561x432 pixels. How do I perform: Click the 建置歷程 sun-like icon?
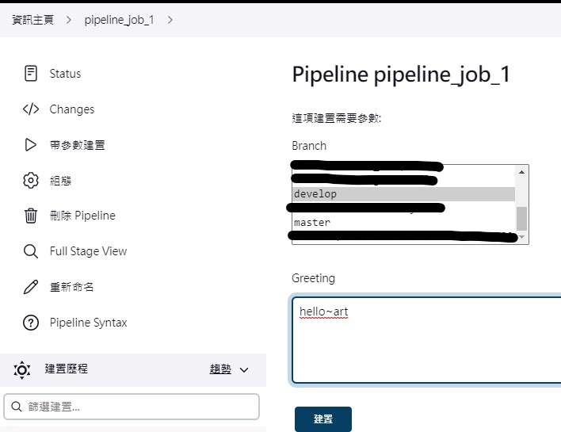22,369
